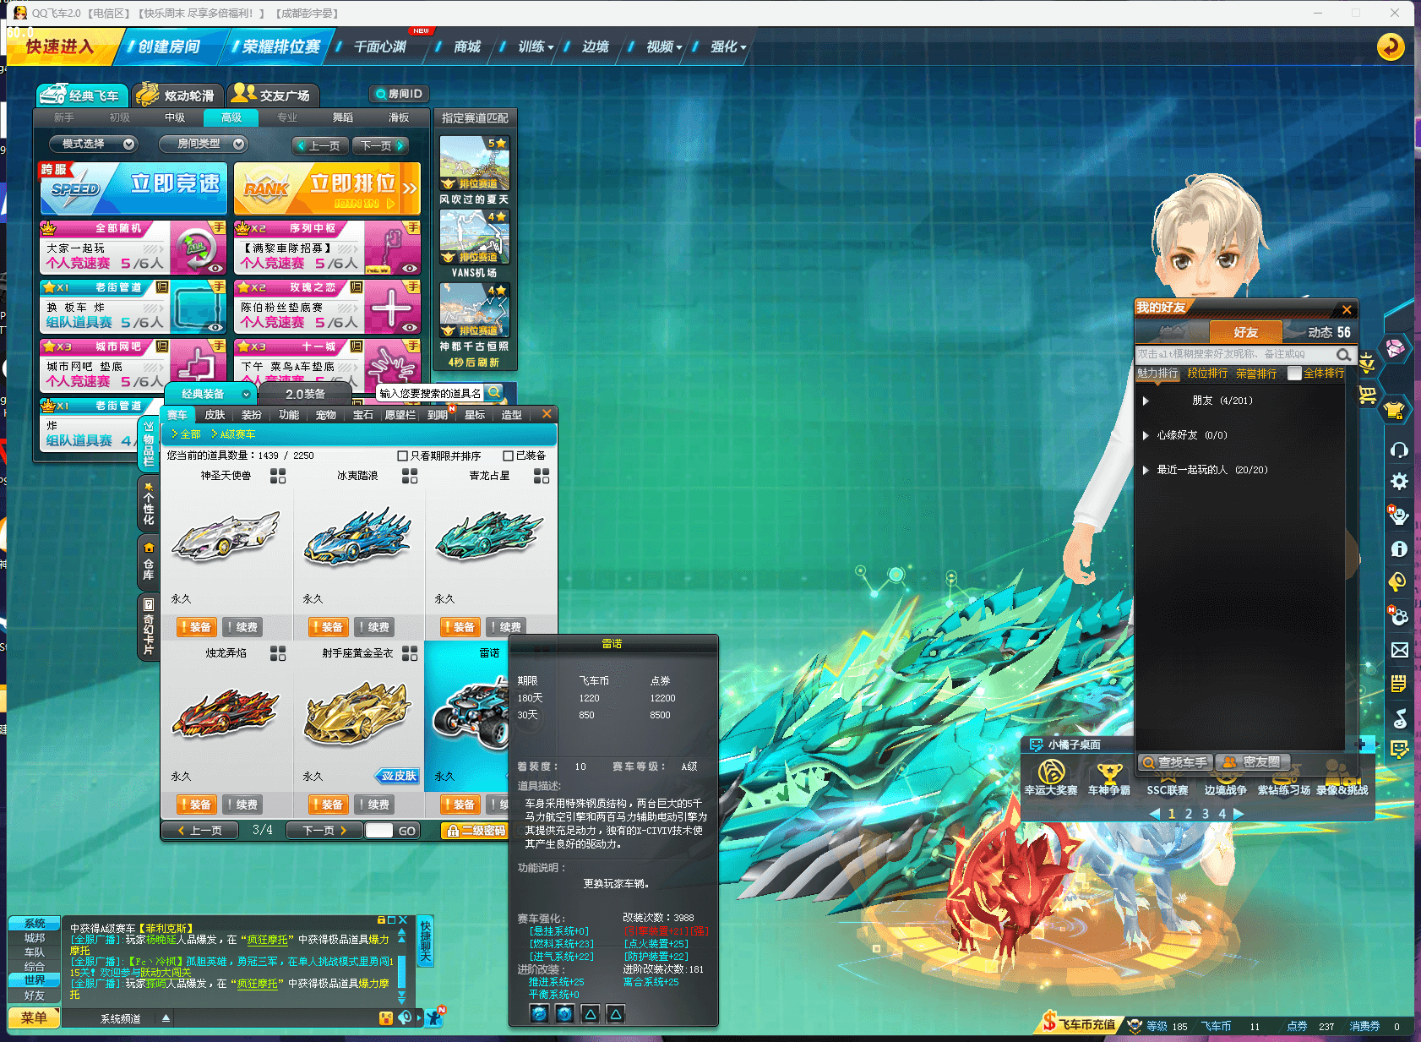This screenshot has width=1421, height=1042.
Task: Switch to the 宠物 tab
Action: (x=326, y=415)
